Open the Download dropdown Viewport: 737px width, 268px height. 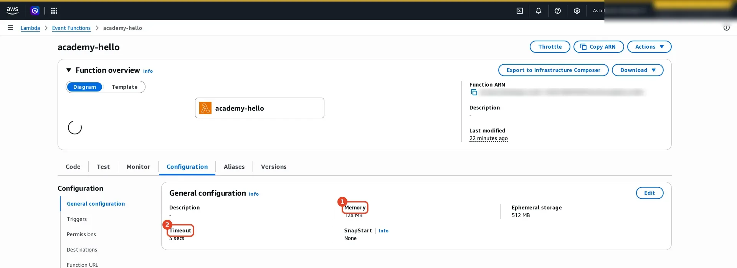(x=638, y=70)
